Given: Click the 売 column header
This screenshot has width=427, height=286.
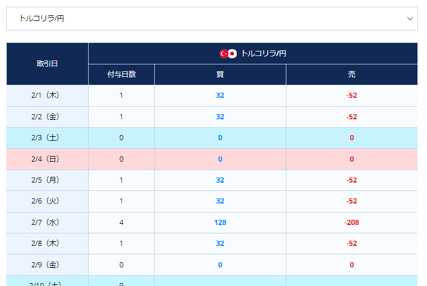Looking at the screenshot, I should pos(352,75).
